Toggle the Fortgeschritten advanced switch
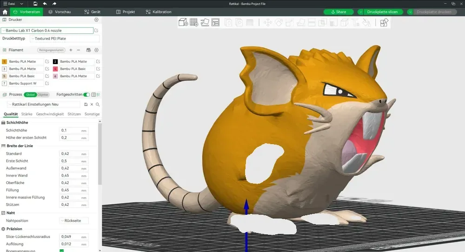 [x=86, y=94]
